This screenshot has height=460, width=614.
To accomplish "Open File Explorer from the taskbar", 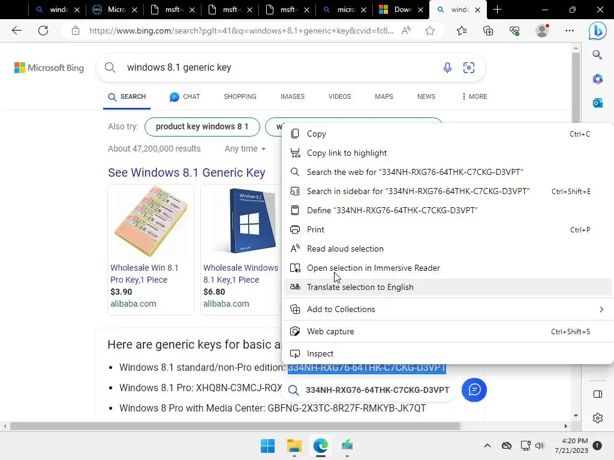I will (x=294, y=446).
